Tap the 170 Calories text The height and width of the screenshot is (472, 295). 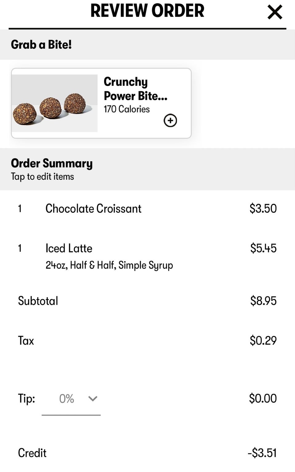(127, 109)
